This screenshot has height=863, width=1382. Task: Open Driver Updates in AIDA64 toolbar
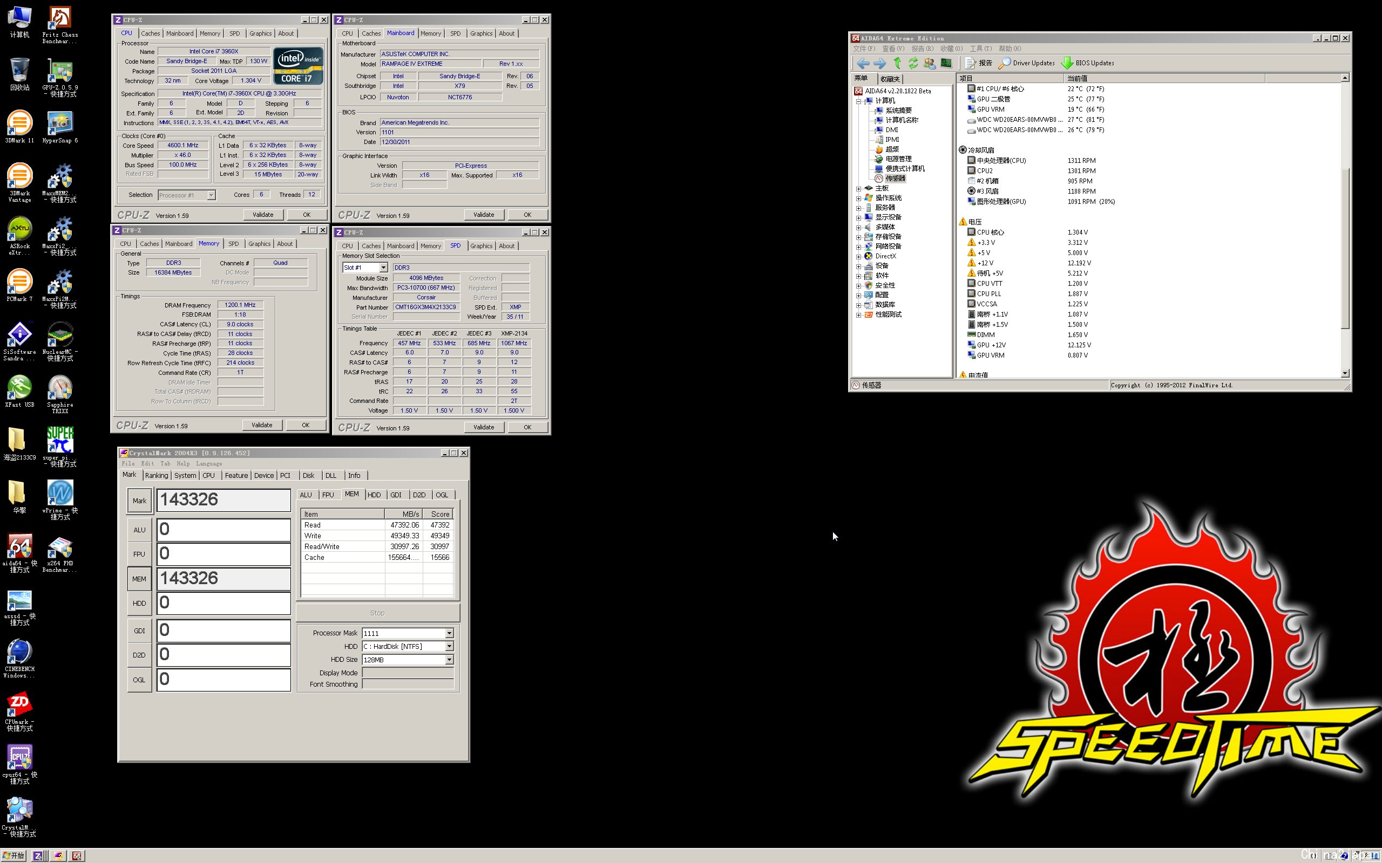[1027, 63]
